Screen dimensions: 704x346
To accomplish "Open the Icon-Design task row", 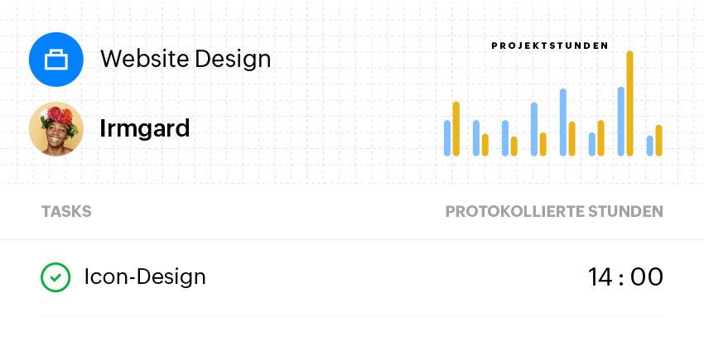I will 145,277.
